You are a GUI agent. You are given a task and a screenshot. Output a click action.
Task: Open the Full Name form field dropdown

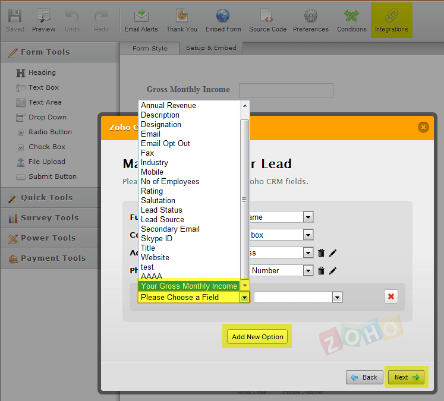(x=308, y=217)
